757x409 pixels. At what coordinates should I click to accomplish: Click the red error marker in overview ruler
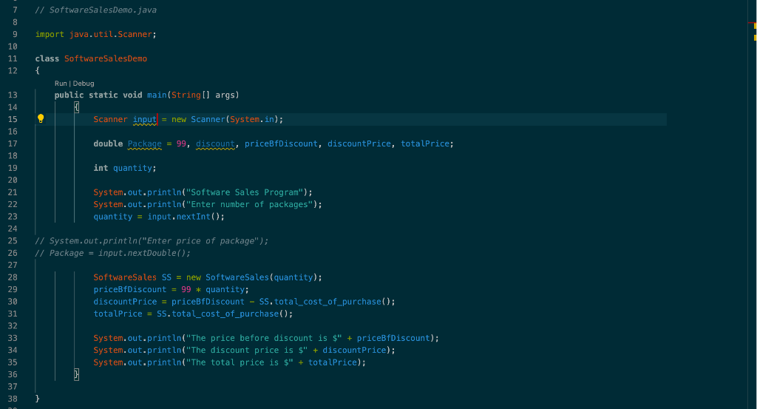click(x=752, y=23)
